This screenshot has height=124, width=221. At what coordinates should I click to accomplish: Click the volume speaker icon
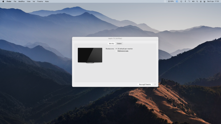click(x=193, y=1)
